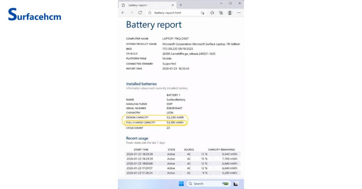Click the 13 % remaining value
This screenshot has width=362, height=189.
point(204,154)
